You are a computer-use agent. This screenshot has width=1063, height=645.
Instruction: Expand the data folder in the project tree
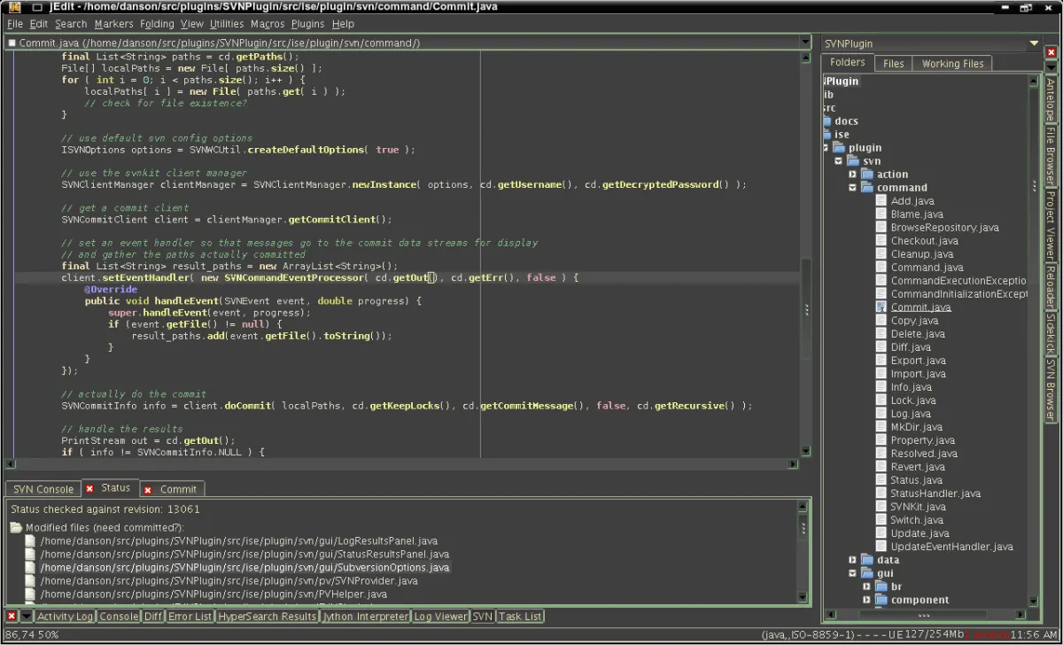pyautogui.click(x=852, y=560)
